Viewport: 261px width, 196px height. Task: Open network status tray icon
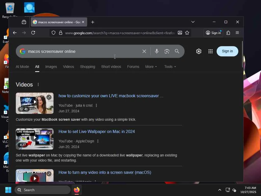tap(228, 190)
